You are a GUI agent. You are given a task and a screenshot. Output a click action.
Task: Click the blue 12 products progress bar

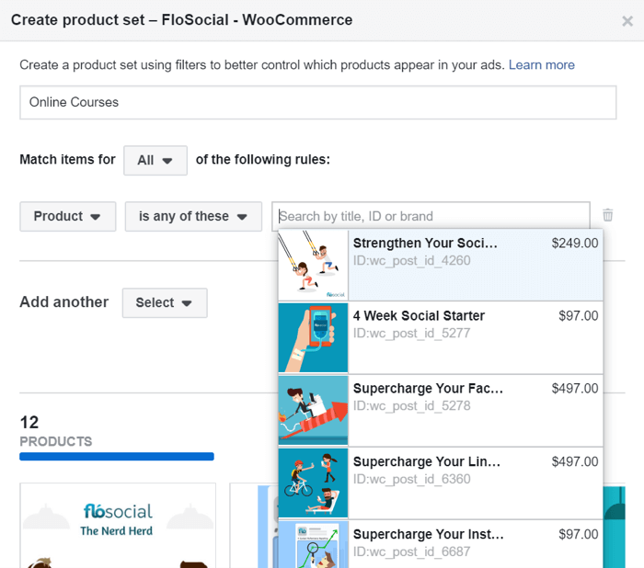(117, 456)
